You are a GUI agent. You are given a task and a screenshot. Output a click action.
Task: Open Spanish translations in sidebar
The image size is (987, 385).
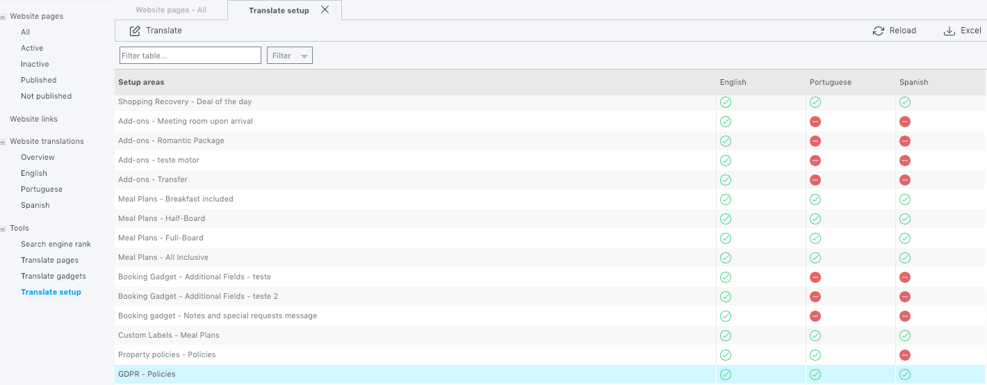[35, 205]
